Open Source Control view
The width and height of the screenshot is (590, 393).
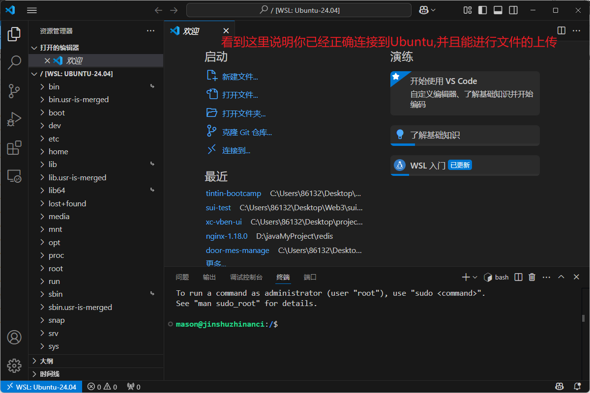pyautogui.click(x=14, y=90)
